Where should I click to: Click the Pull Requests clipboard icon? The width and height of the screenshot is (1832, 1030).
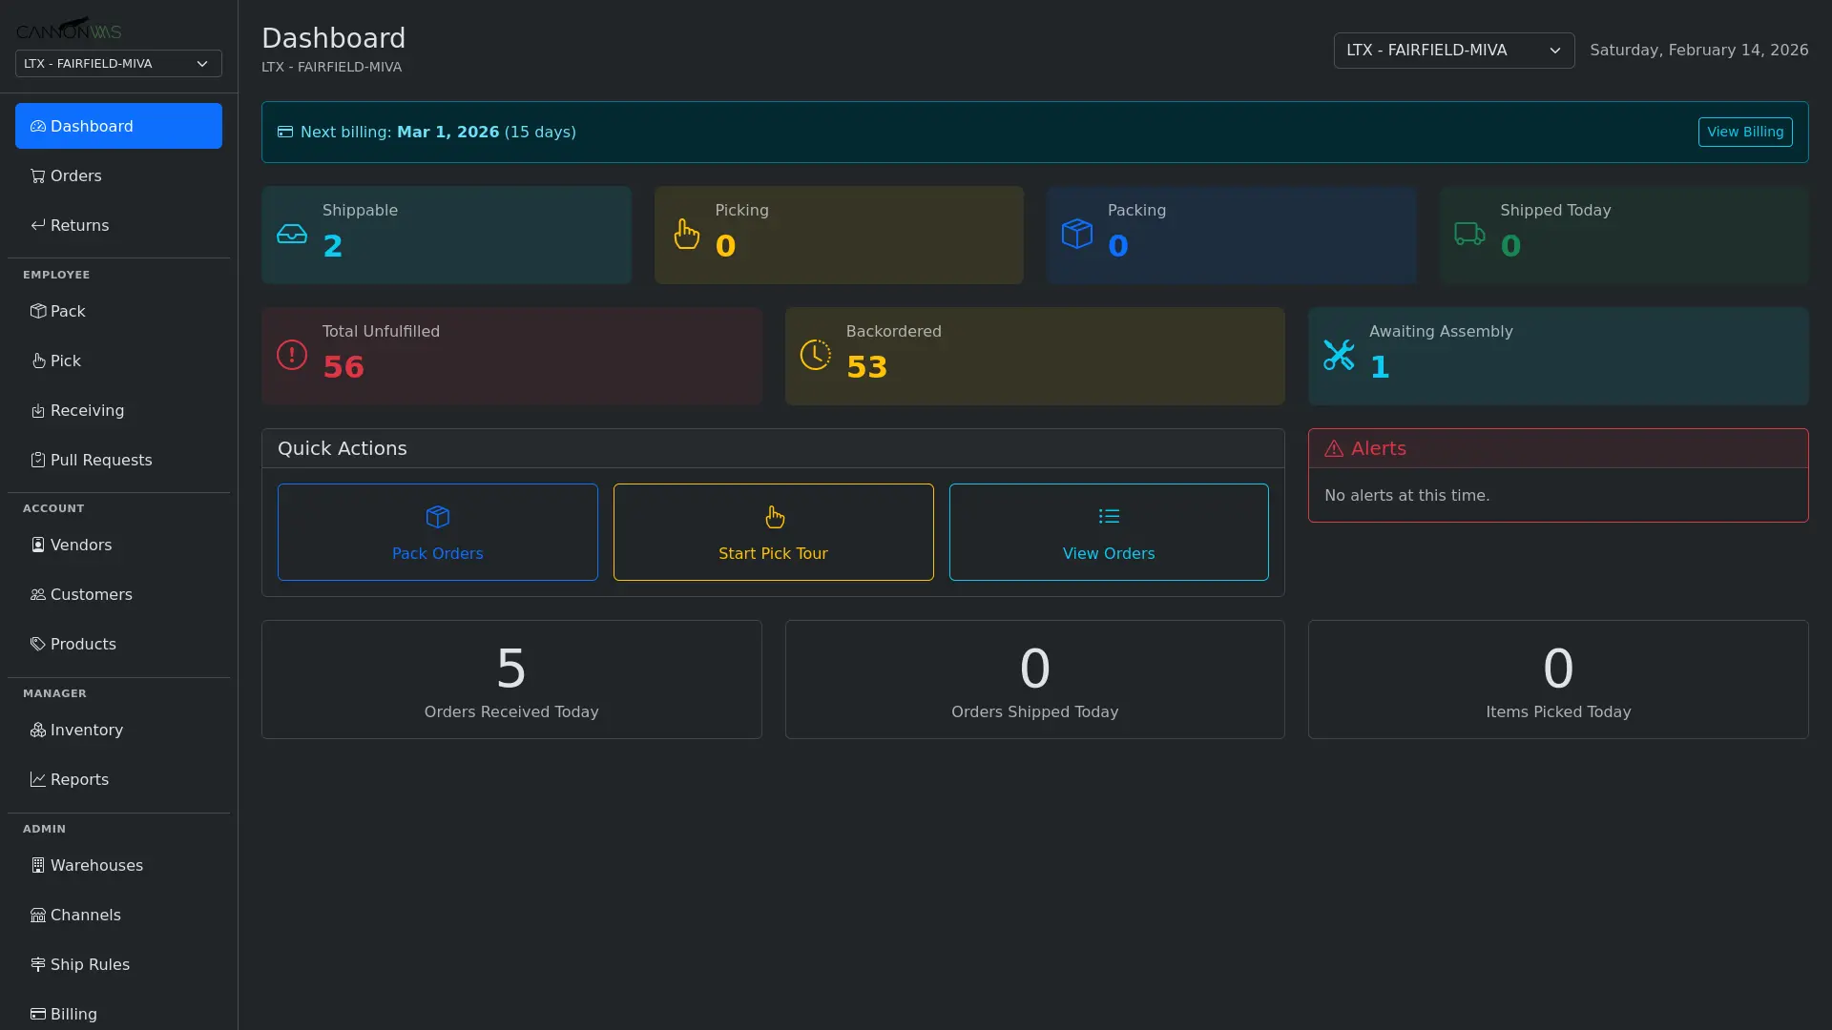(38, 460)
